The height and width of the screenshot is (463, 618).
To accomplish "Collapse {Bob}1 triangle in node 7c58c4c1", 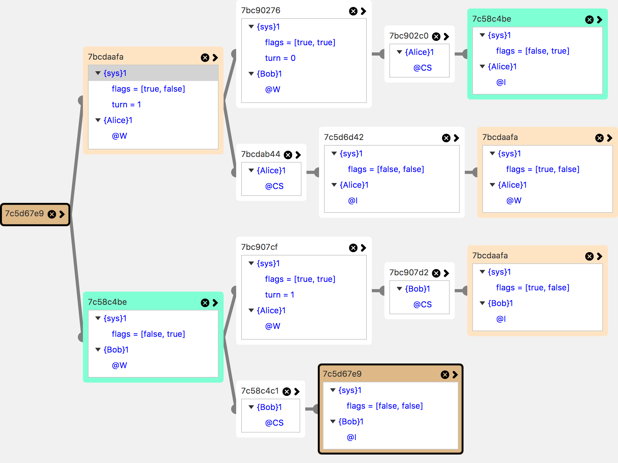I will 251,407.
